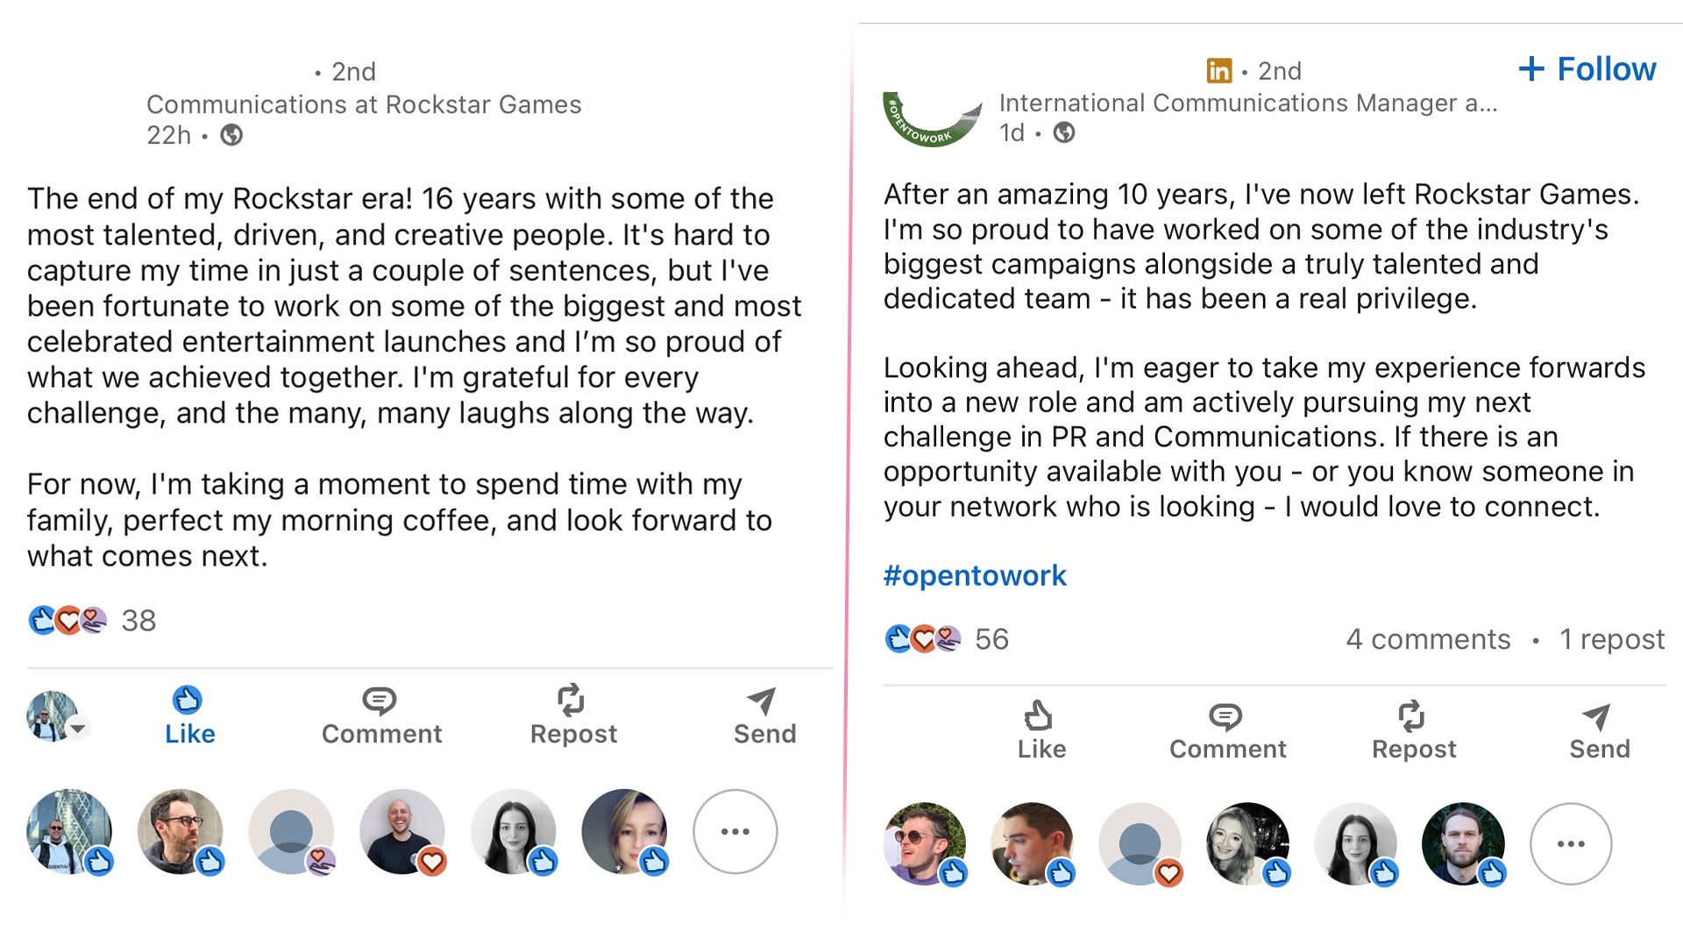Comment on the right open-to-work post
1683x947 pixels.
[1227, 730]
